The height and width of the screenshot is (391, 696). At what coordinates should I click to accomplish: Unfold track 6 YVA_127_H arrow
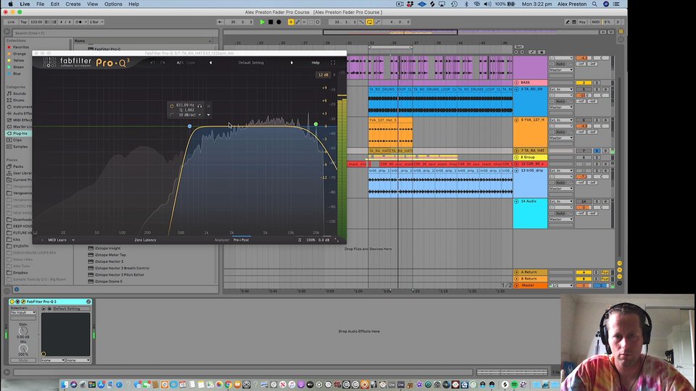(x=516, y=119)
